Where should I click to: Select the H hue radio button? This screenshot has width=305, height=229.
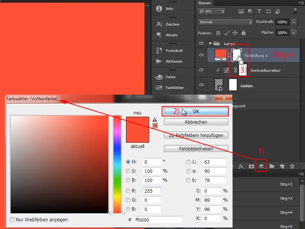point(128,162)
